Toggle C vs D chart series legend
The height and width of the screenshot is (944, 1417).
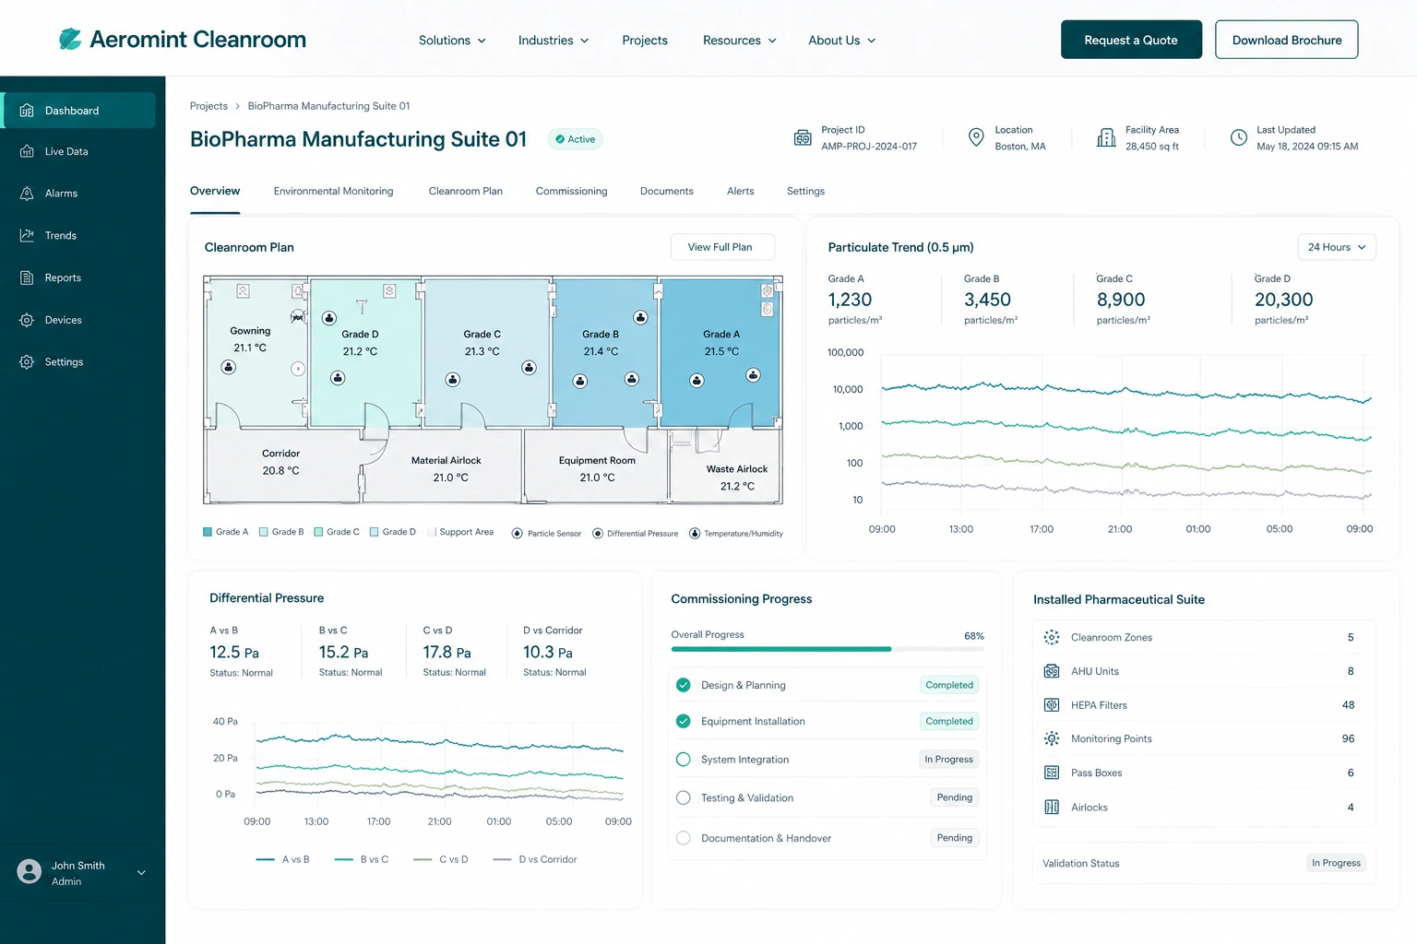pyautogui.click(x=441, y=859)
